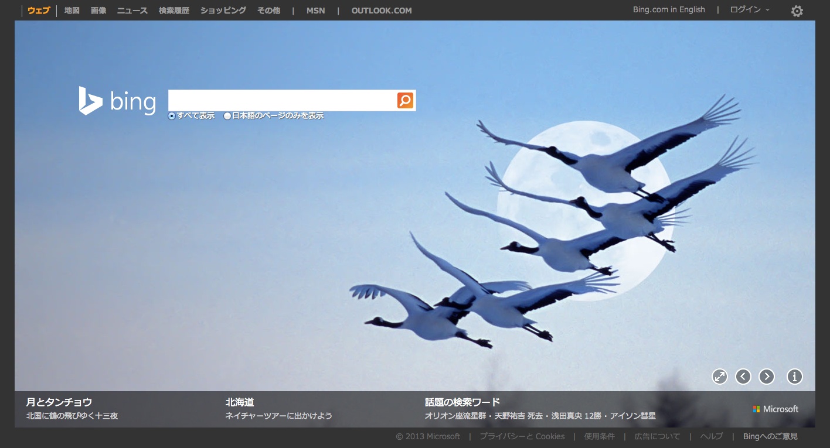Click the 月とタンチョウ caption link
830x448 pixels.
coord(59,402)
